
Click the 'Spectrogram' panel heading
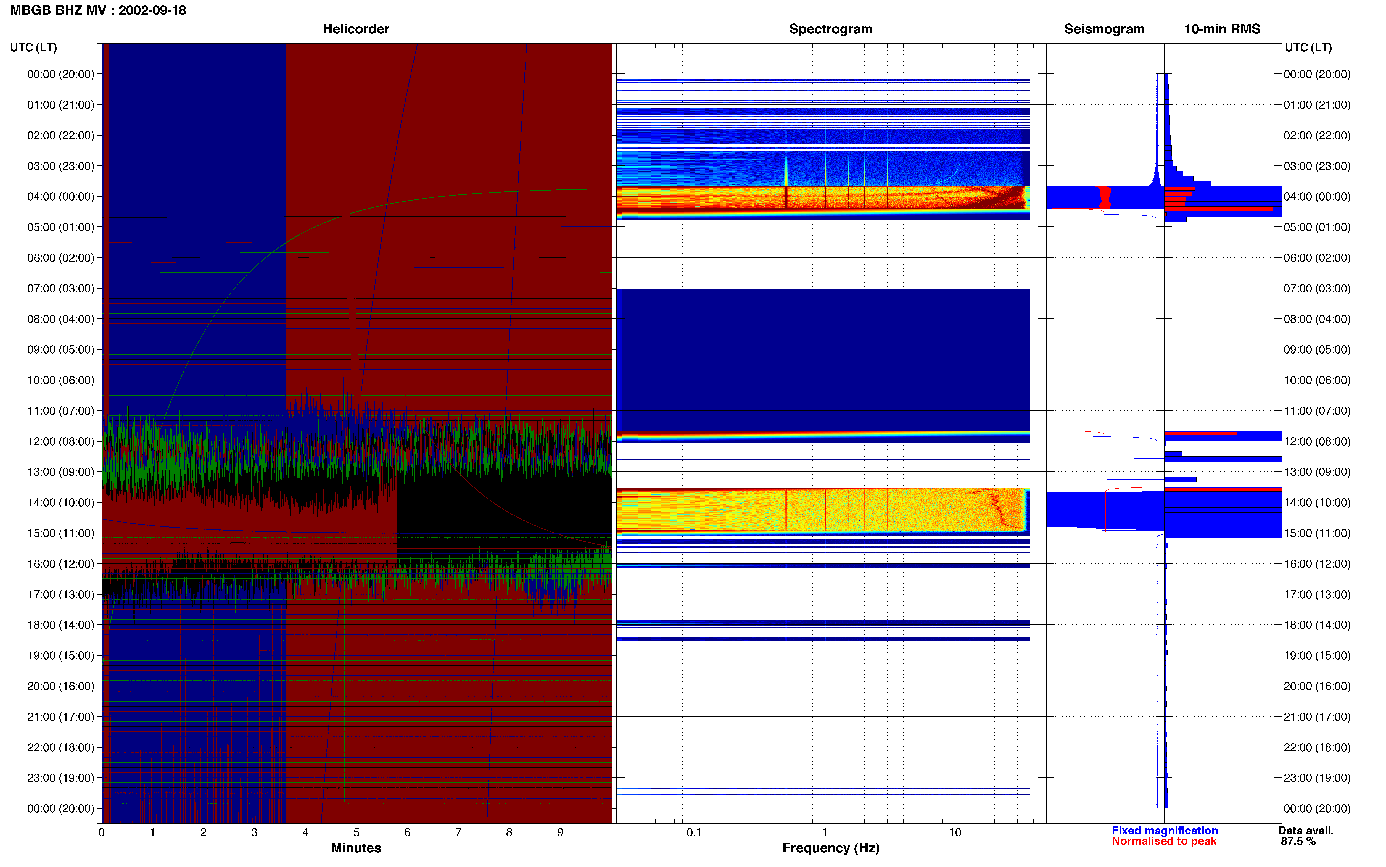[831, 29]
